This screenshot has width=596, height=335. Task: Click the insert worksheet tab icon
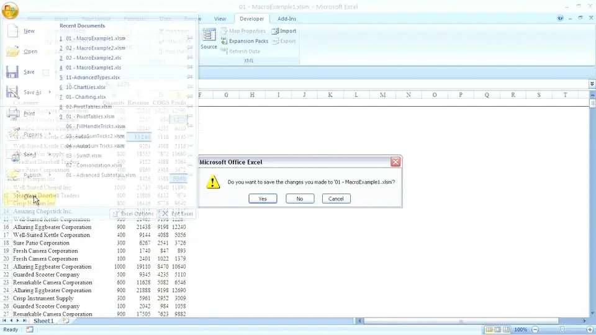click(66, 321)
